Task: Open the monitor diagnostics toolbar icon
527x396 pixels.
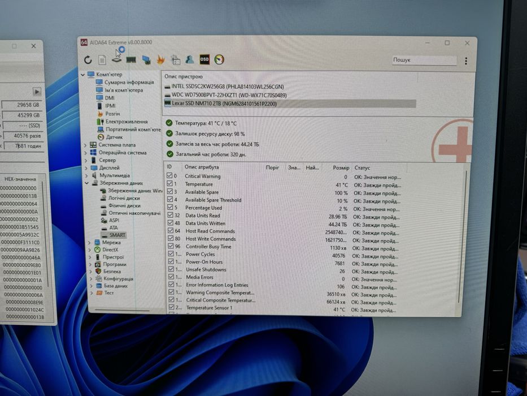Action: [146, 60]
